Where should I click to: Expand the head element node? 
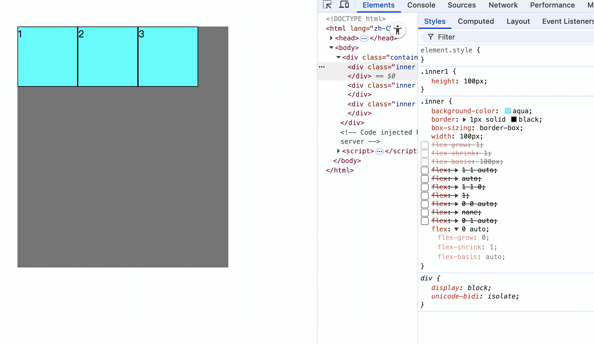pos(331,38)
